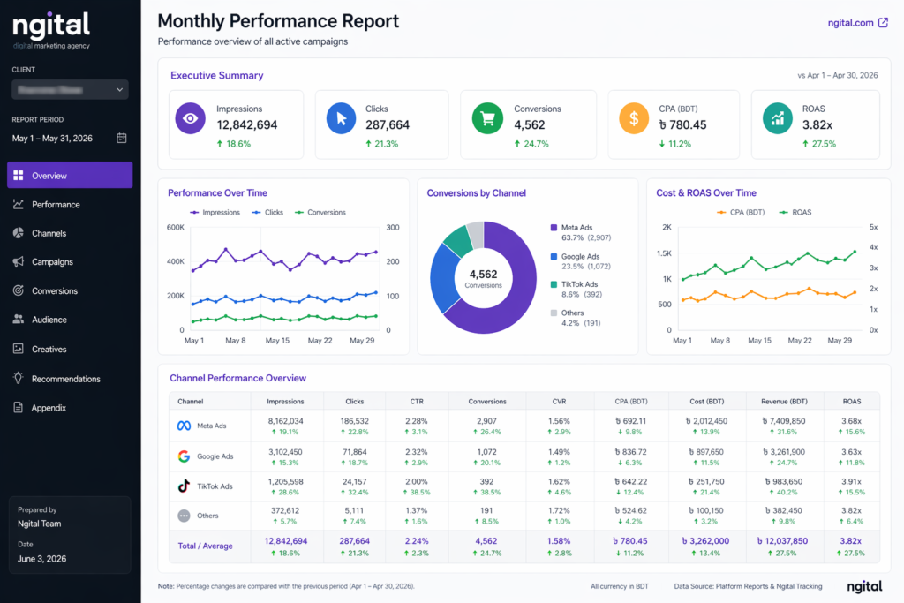
Task: Click the Conversions shopping cart icon
Action: click(x=486, y=117)
